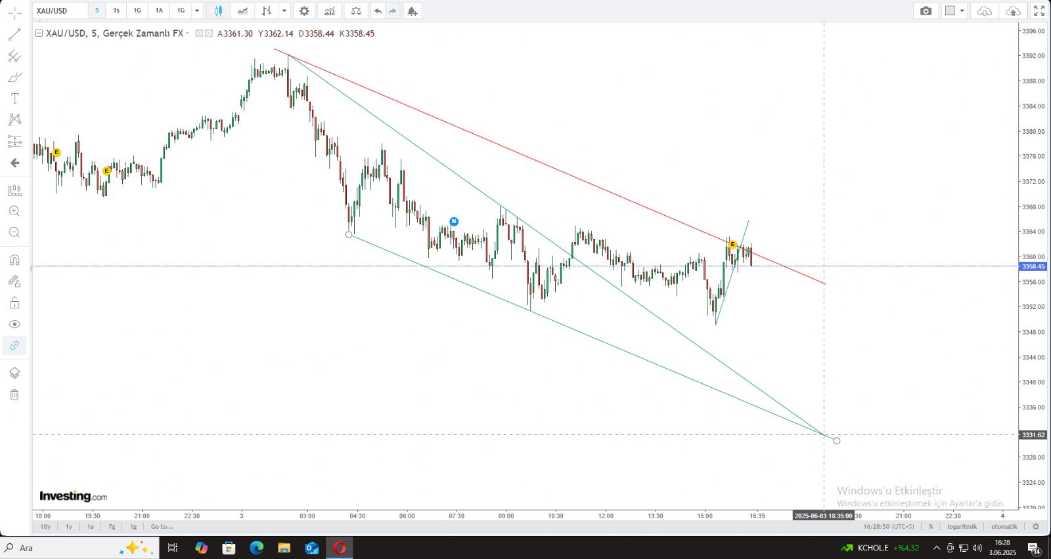Open the pitchfork drawing tools

coord(14,56)
